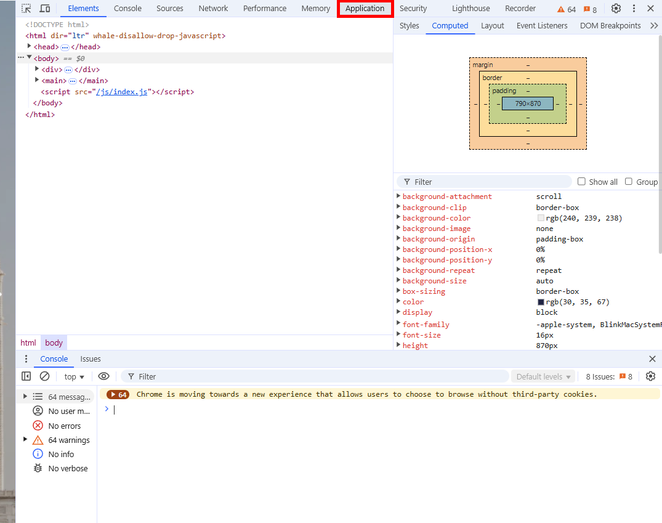Follow the /js/index.js script link

[x=121, y=92]
